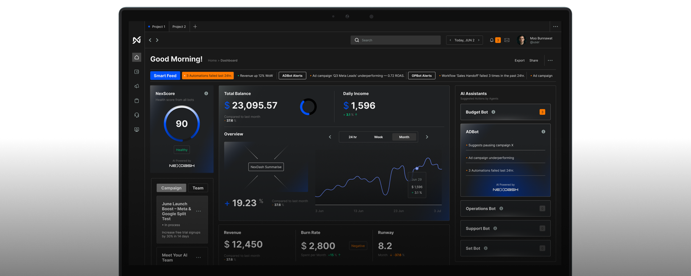Image resolution: width=691 pixels, height=276 pixels.
Task: Switch to the Campaign tab
Action: click(x=171, y=188)
